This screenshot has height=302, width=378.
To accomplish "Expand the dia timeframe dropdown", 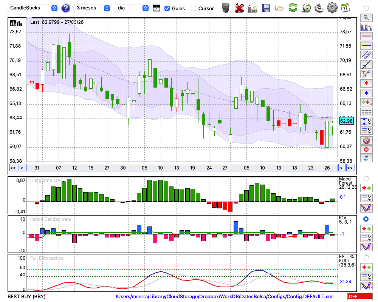I will tap(132, 8).
